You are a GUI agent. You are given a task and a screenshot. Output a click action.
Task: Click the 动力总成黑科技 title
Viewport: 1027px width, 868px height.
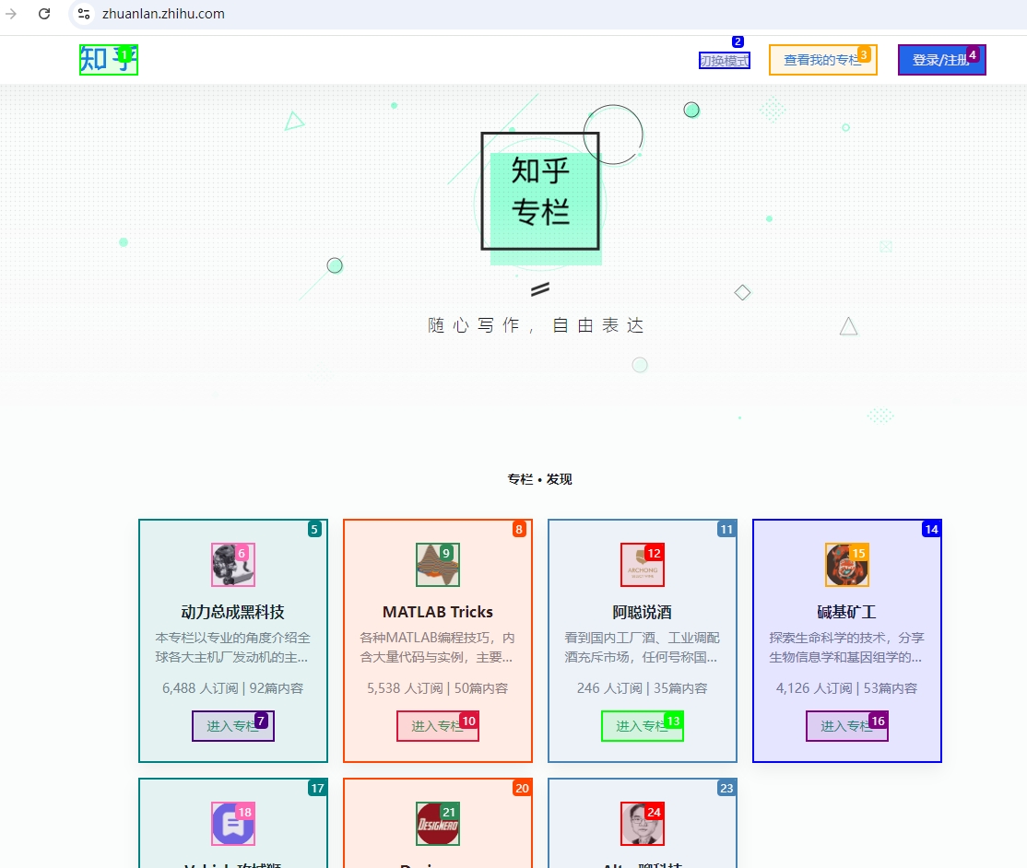click(x=233, y=612)
